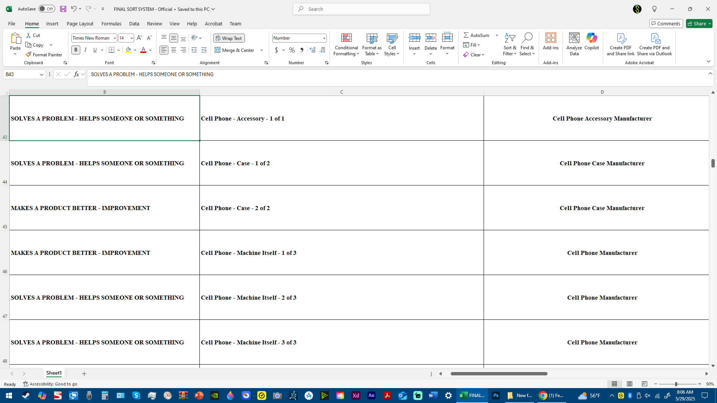This screenshot has height=403, width=717.
Task: Expand the font name dropdown
Action: click(115, 38)
